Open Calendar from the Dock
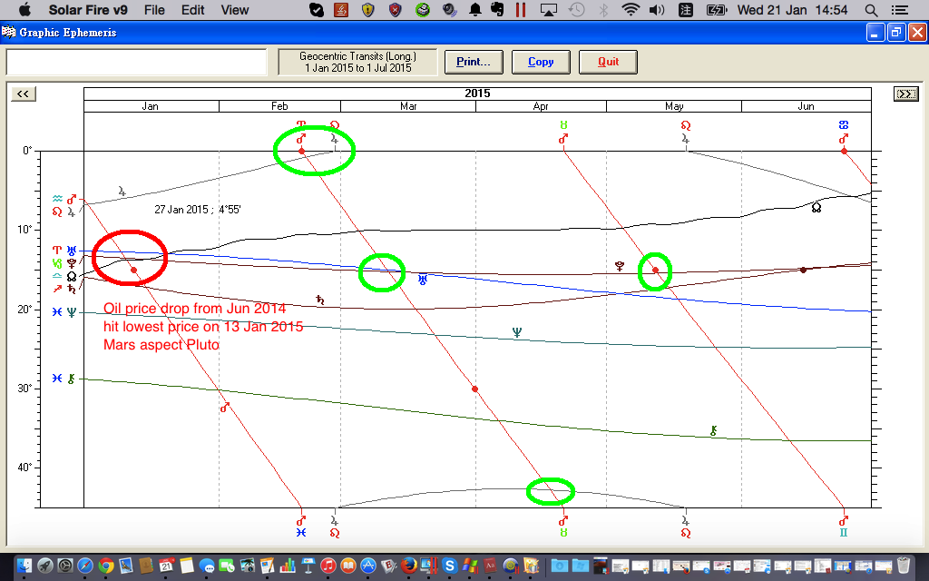Screen dimensions: 929x581 click(167, 566)
